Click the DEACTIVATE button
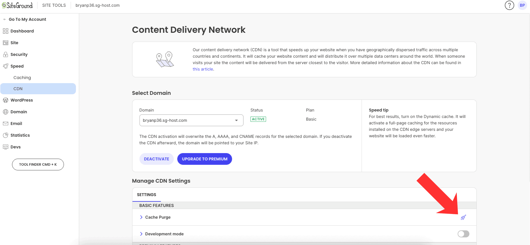 click(x=157, y=159)
